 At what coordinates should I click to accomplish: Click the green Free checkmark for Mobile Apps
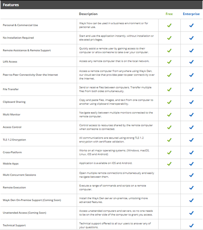[169, 164]
